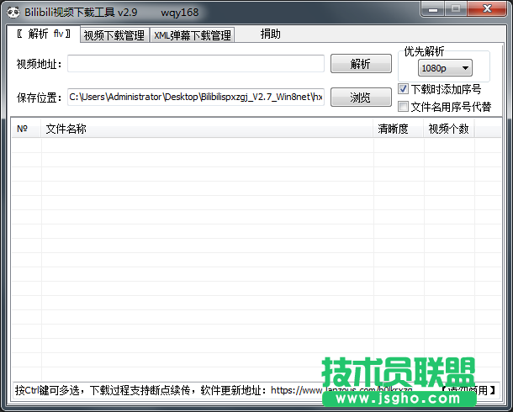513x412 pixels.
Task: Open the XML弹幕下载管理 tab
Action: coord(193,35)
